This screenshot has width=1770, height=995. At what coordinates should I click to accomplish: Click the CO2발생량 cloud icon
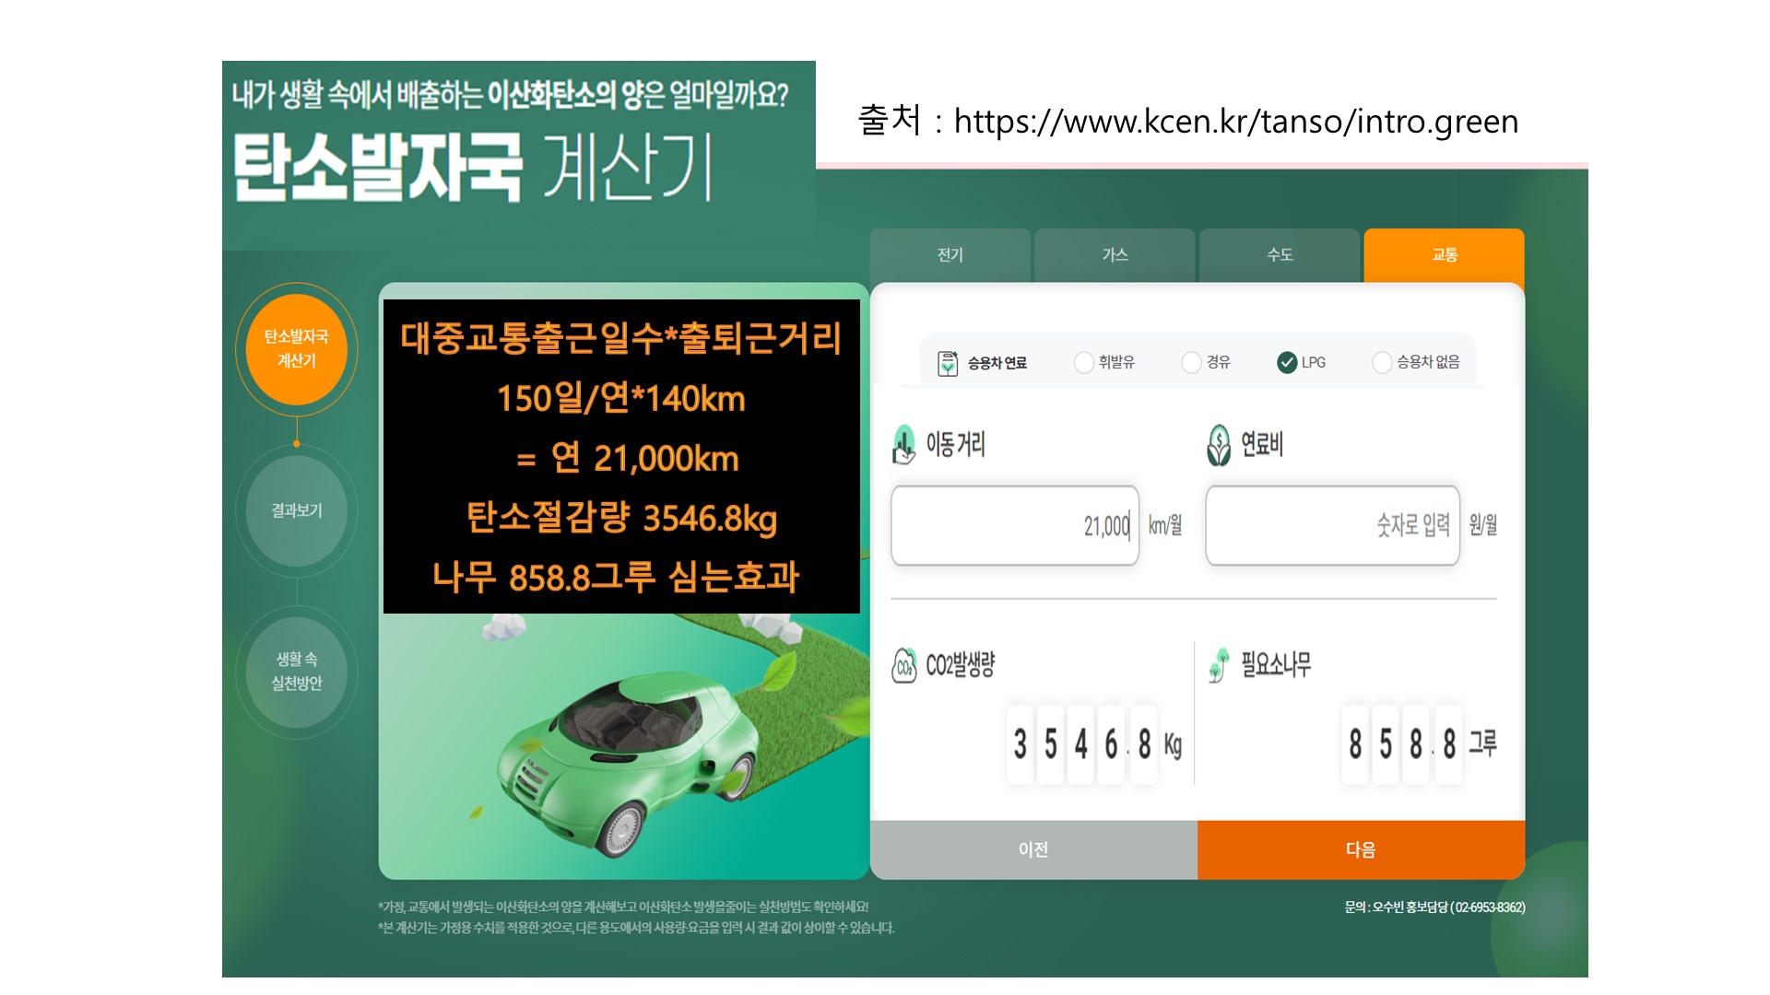[904, 665]
